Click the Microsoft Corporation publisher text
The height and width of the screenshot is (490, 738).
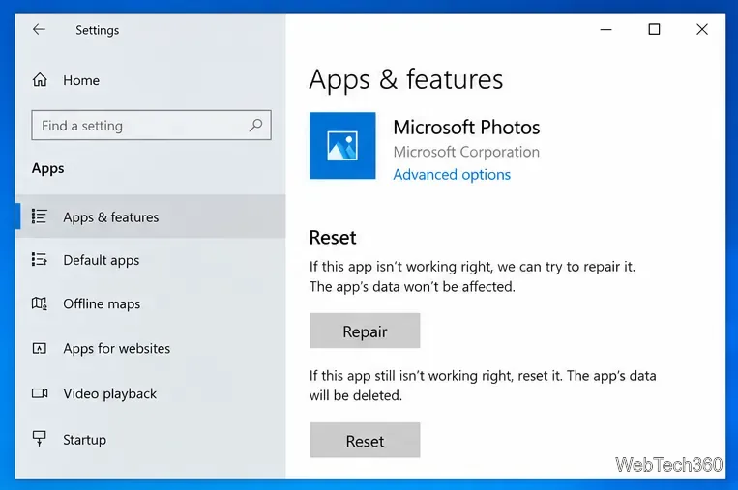(x=466, y=152)
